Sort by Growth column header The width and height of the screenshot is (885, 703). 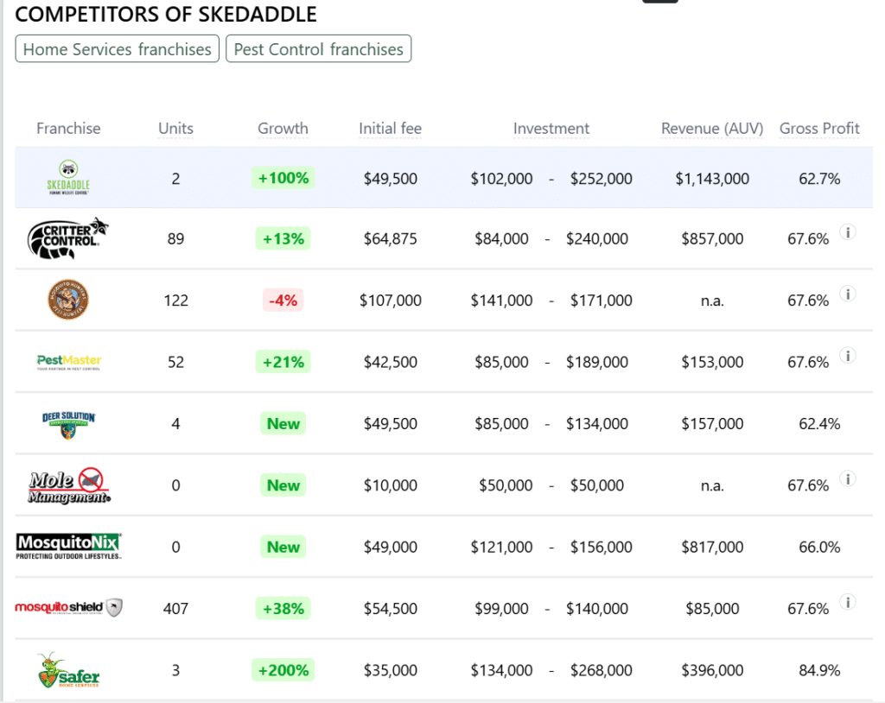(x=283, y=129)
